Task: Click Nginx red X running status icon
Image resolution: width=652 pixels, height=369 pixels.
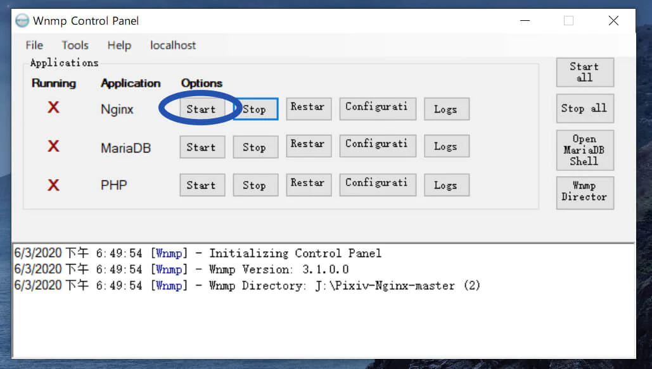Action: click(x=54, y=108)
